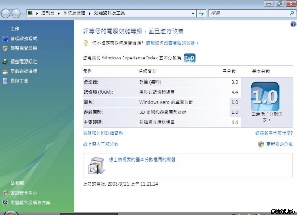Open 線上檢視我的基本分數適用的軟體 link
Screen dimensions: 297x215
142,159
